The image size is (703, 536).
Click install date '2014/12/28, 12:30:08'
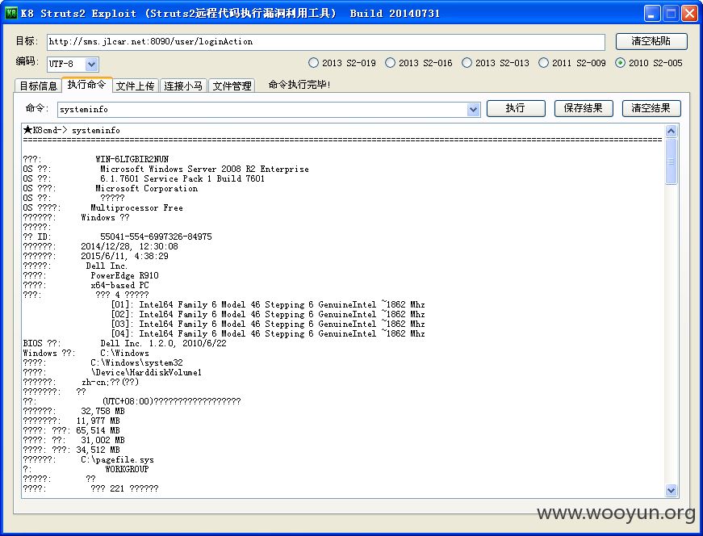point(130,247)
